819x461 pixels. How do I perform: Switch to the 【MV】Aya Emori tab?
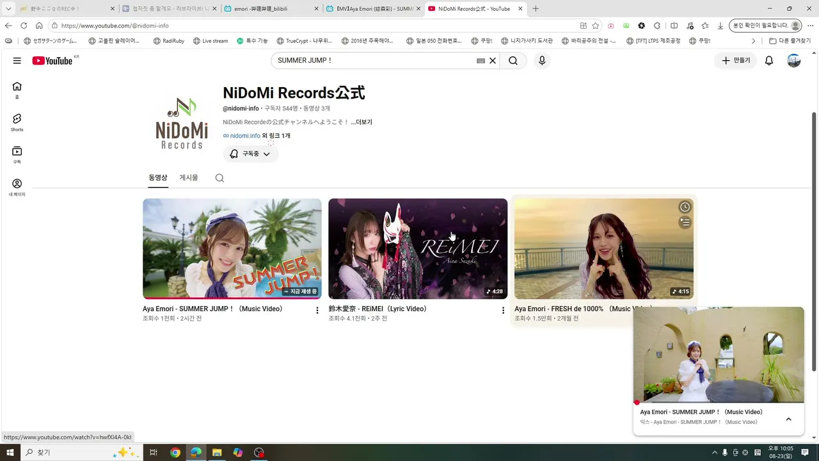point(372,9)
